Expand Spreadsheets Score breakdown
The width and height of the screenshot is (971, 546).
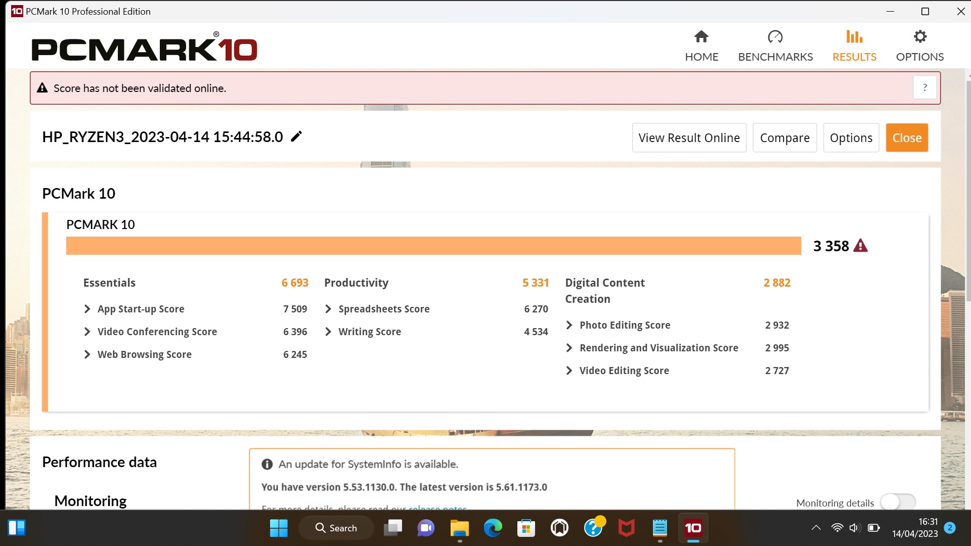pyautogui.click(x=328, y=309)
